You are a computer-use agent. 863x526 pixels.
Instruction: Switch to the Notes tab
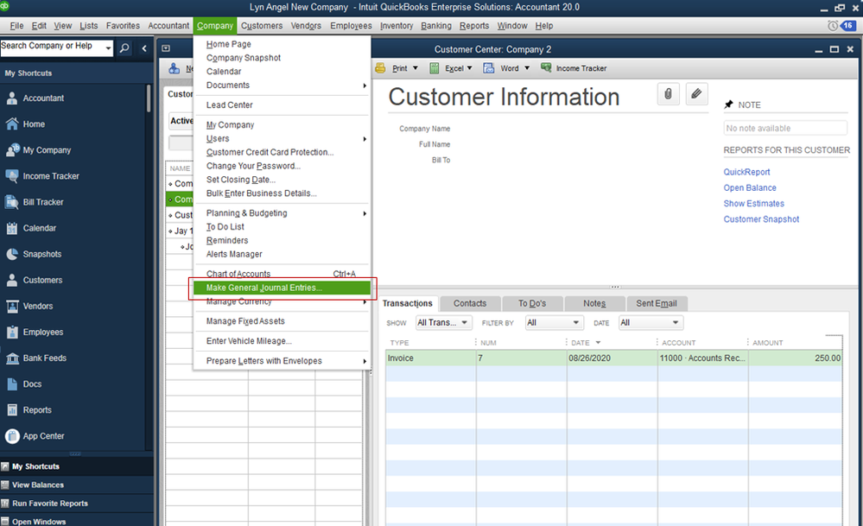click(594, 303)
